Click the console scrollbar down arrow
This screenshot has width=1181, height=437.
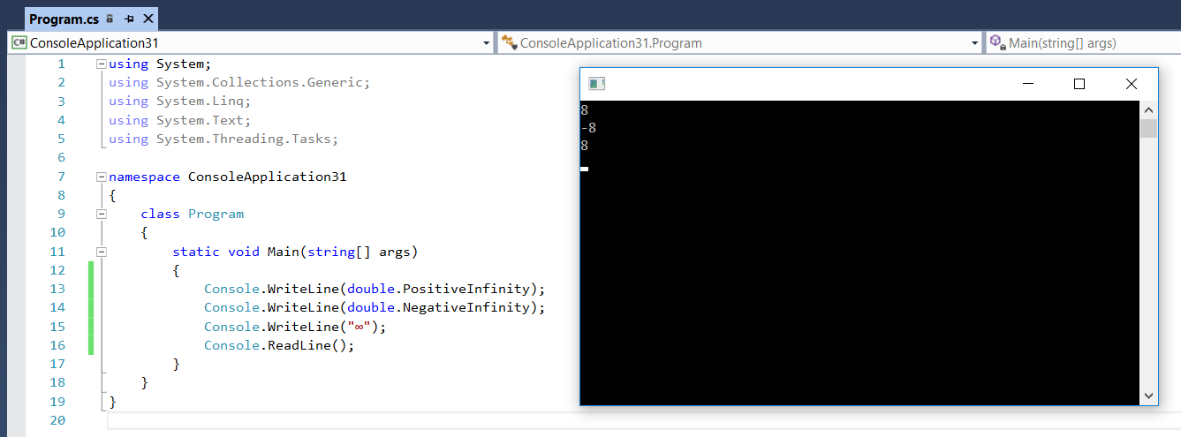point(1148,396)
